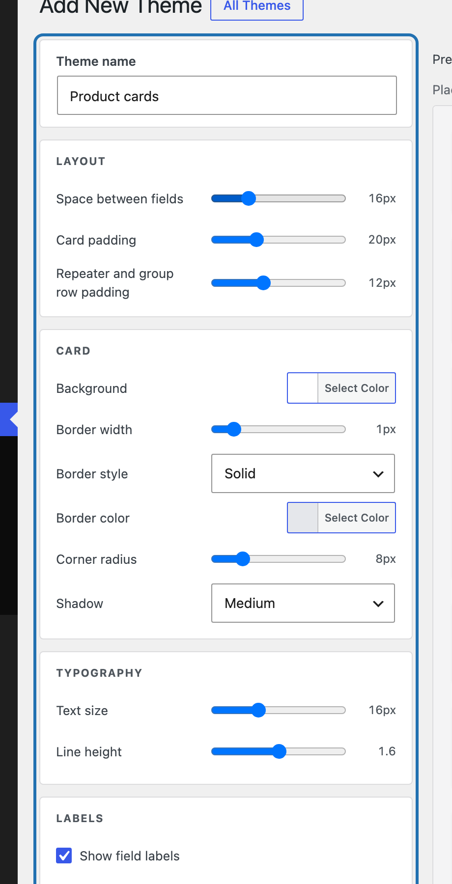Click the Border color swatch
This screenshot has height=884, width=452.
(x=303, y=518)
